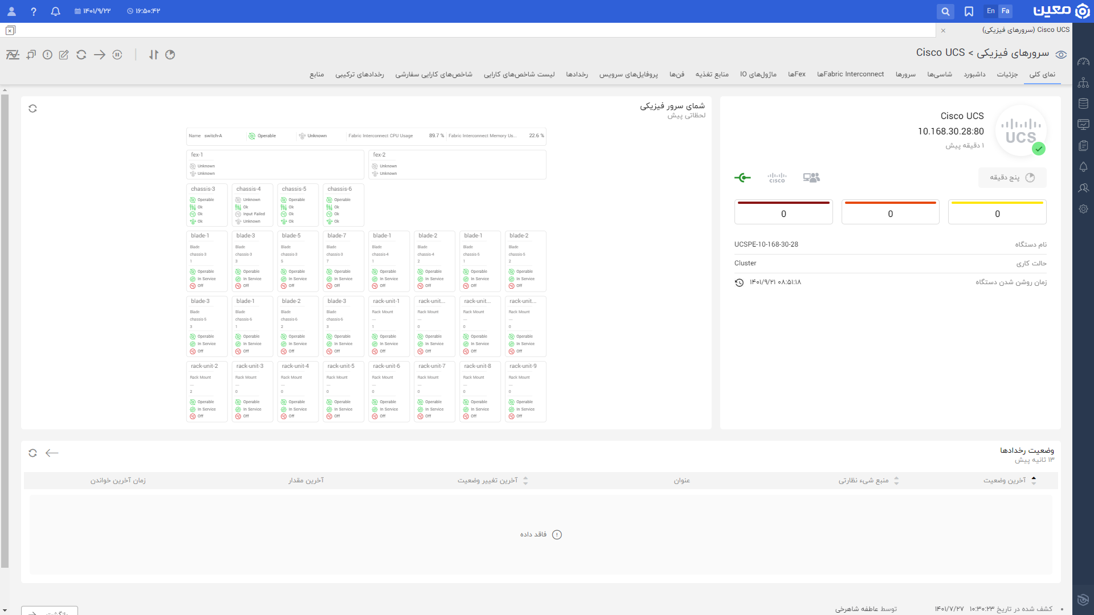
Task: Select the منابع تغذیه tab
Action: click(x=712, y=74)
